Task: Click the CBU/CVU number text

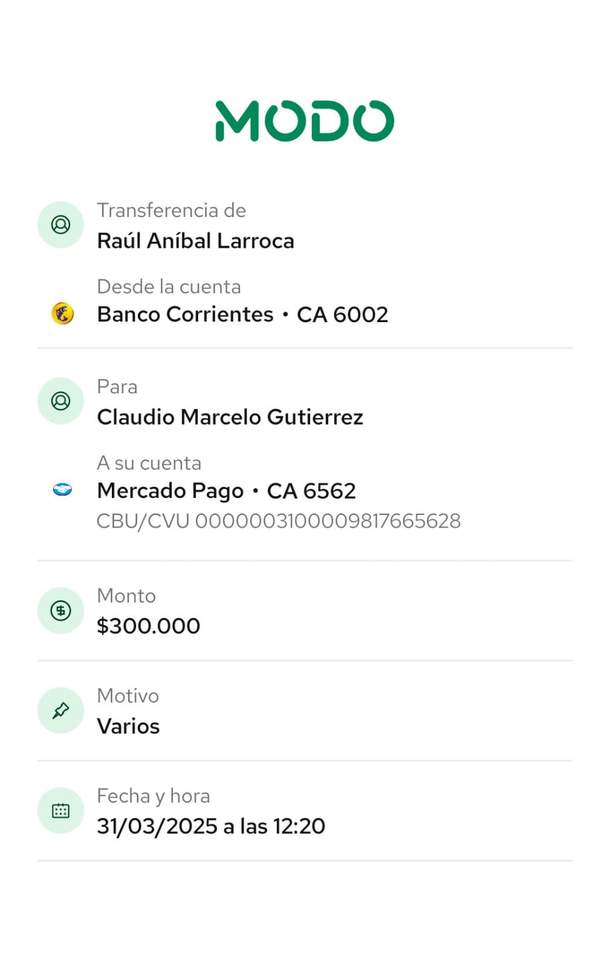Action: (x=279, y=521)
